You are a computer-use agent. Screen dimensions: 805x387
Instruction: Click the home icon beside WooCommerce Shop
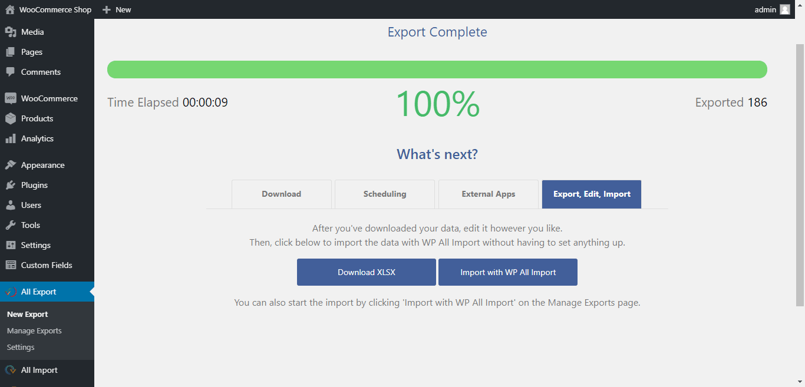10,9
